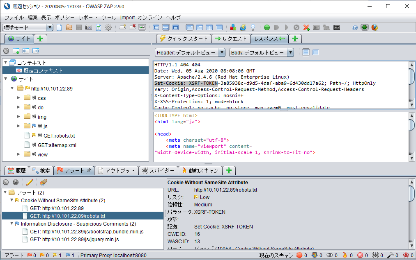Switch to the クイックスタート tab

184,39
